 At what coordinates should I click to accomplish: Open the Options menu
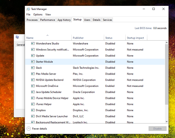pyautogui.click(x=38, y=15)
